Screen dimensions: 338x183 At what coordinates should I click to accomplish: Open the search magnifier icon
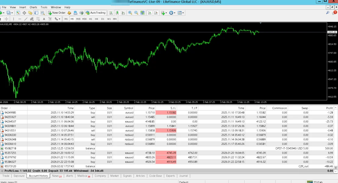click(328, 13)
